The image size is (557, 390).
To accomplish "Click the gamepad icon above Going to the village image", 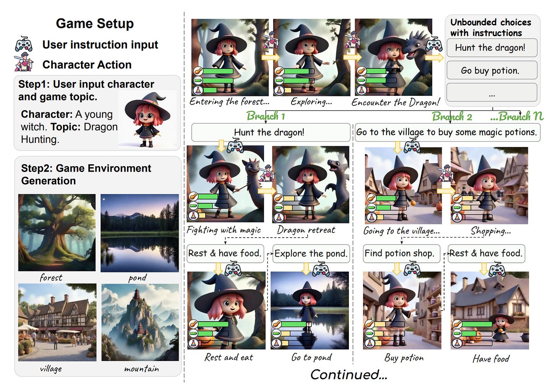I will pos(412,146).
